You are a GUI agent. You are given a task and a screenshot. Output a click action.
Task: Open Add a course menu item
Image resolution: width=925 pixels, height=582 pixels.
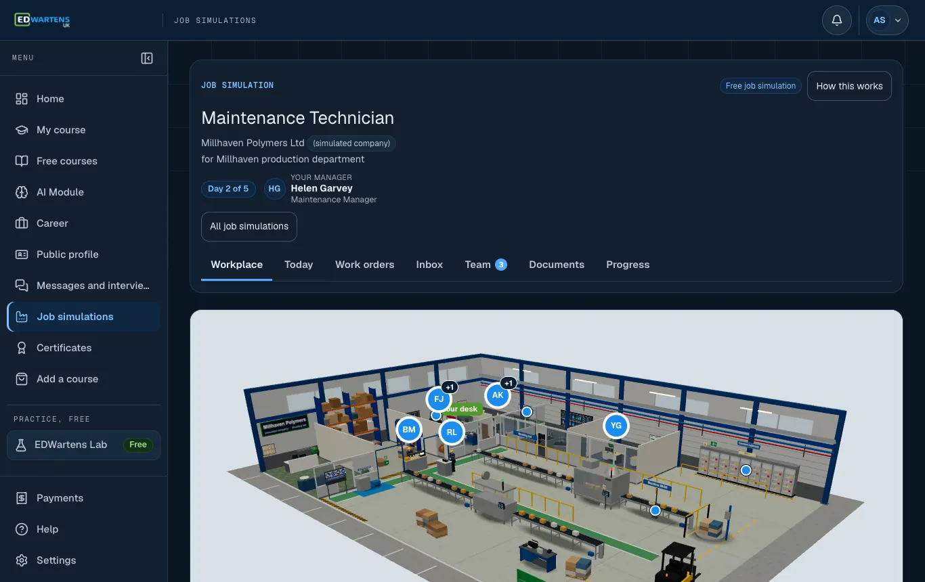83,379
